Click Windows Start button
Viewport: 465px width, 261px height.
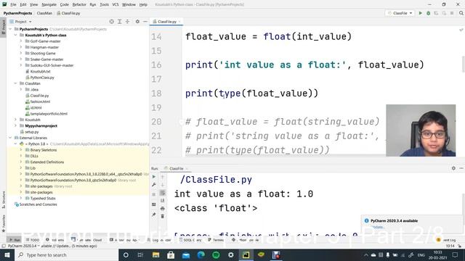click(x=7, y=254)
